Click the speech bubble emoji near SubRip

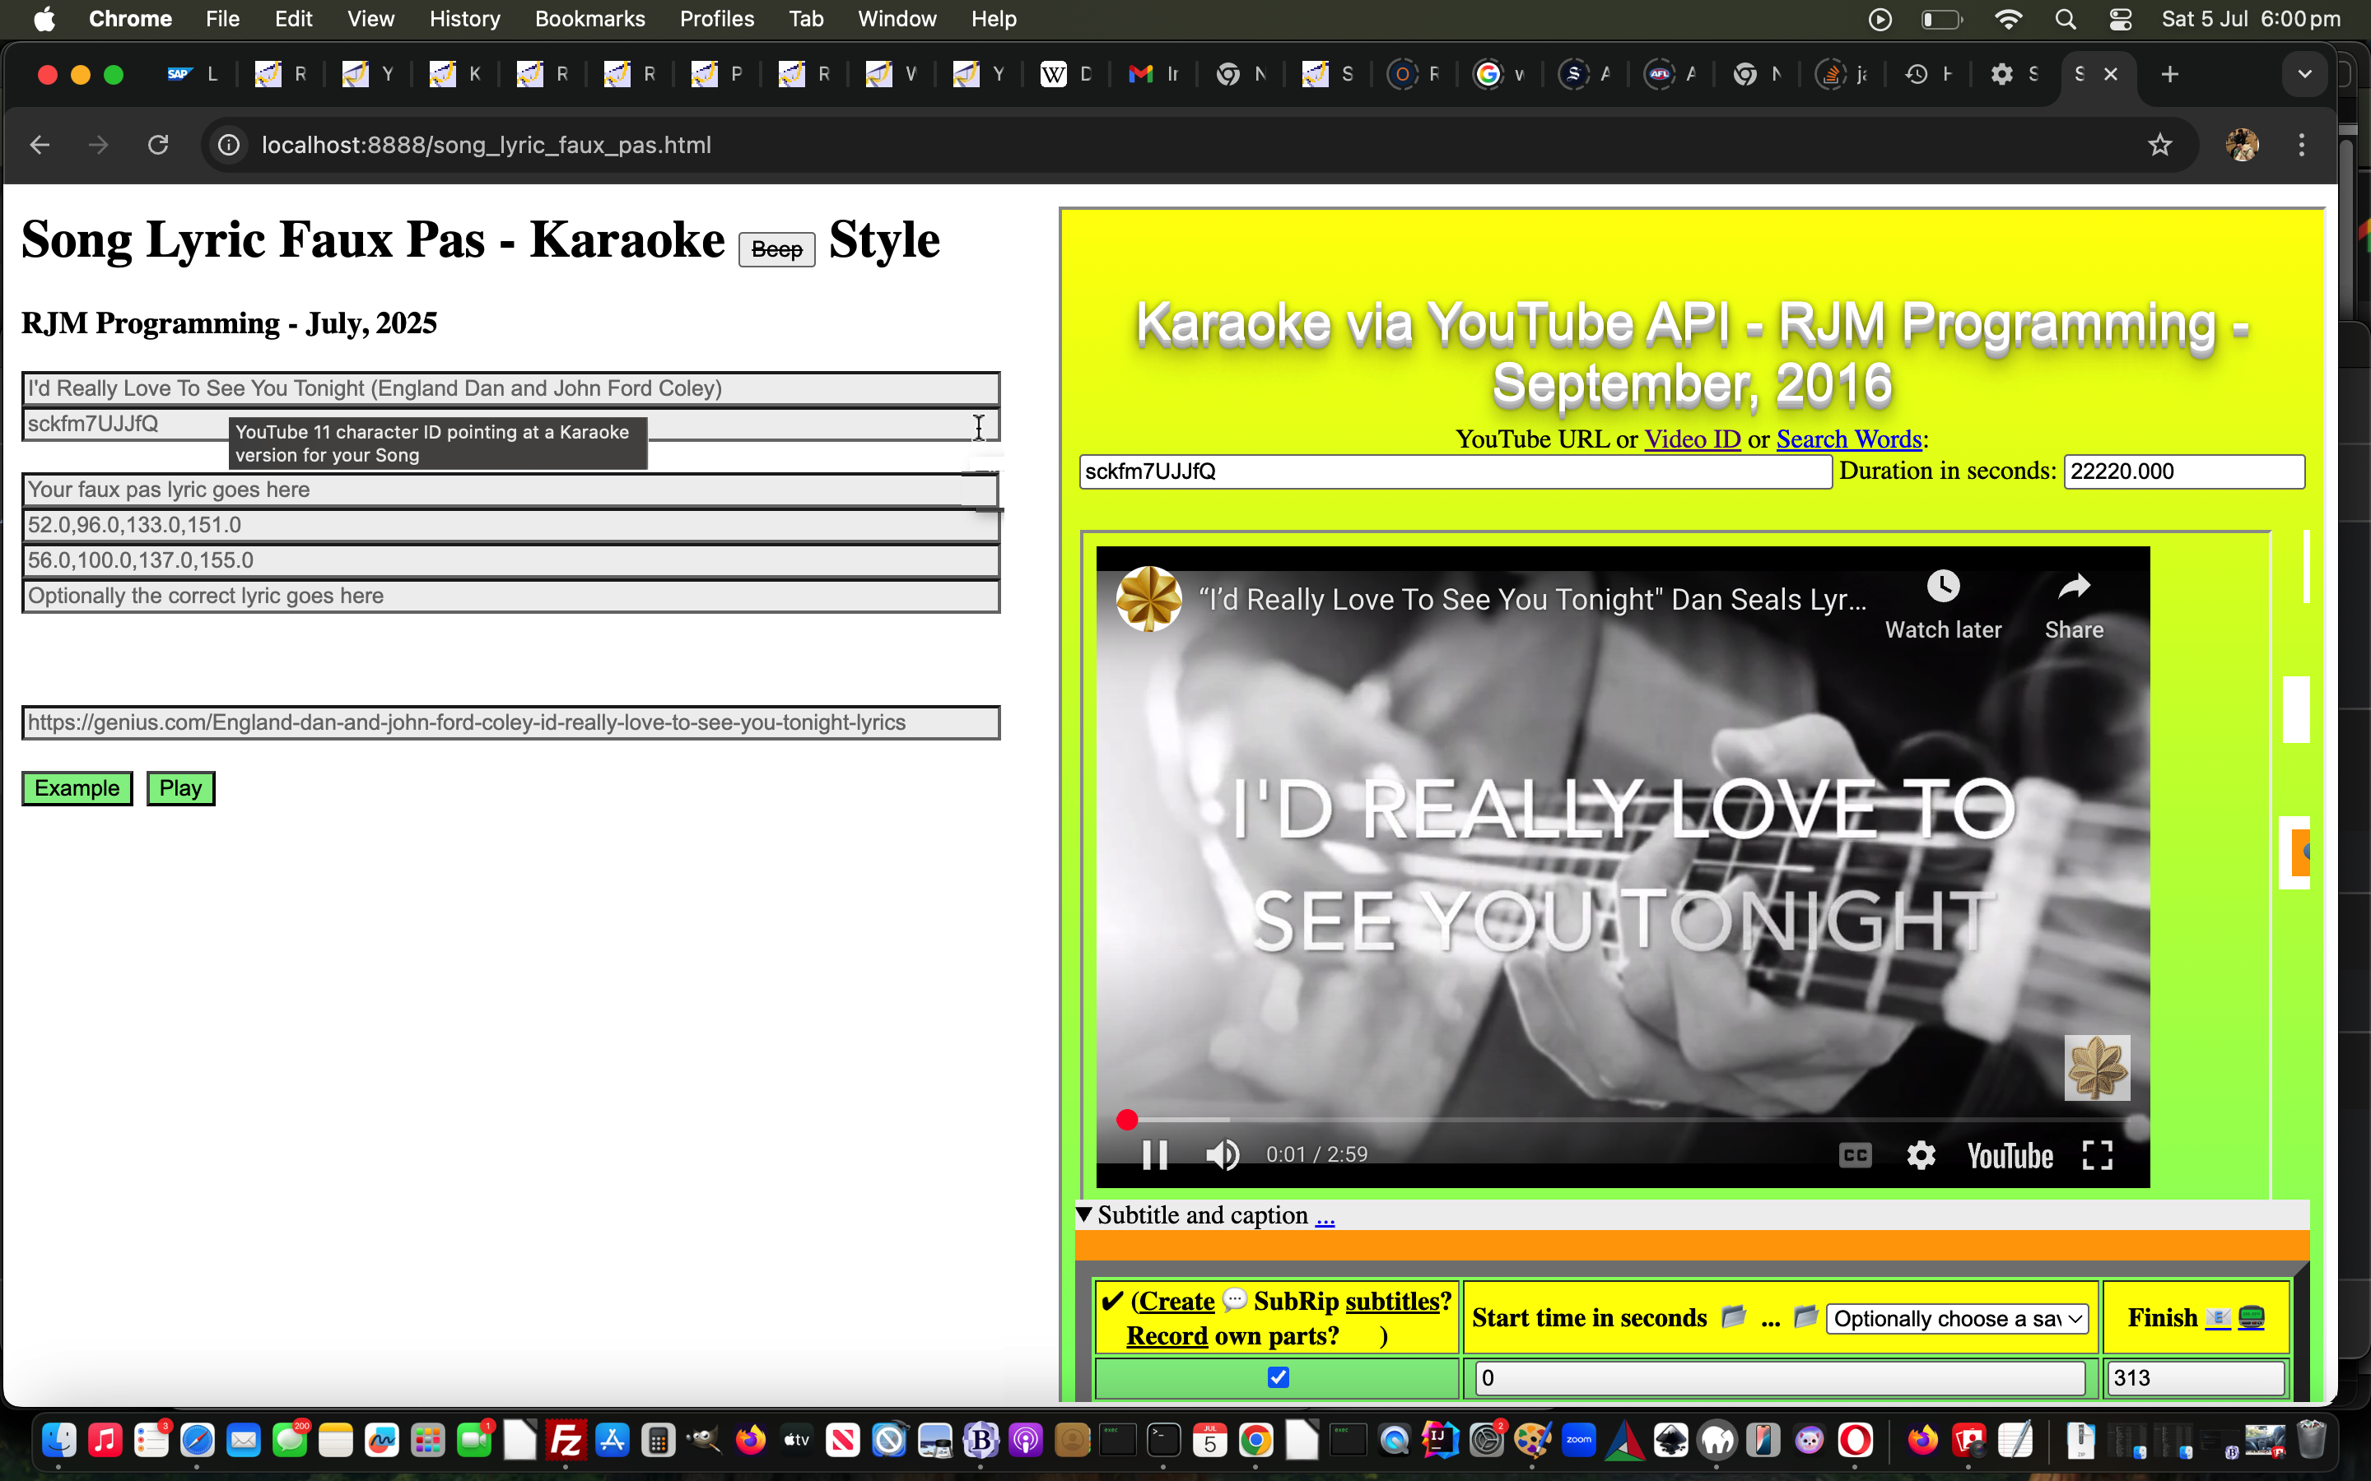(x=1235, y=1300)
